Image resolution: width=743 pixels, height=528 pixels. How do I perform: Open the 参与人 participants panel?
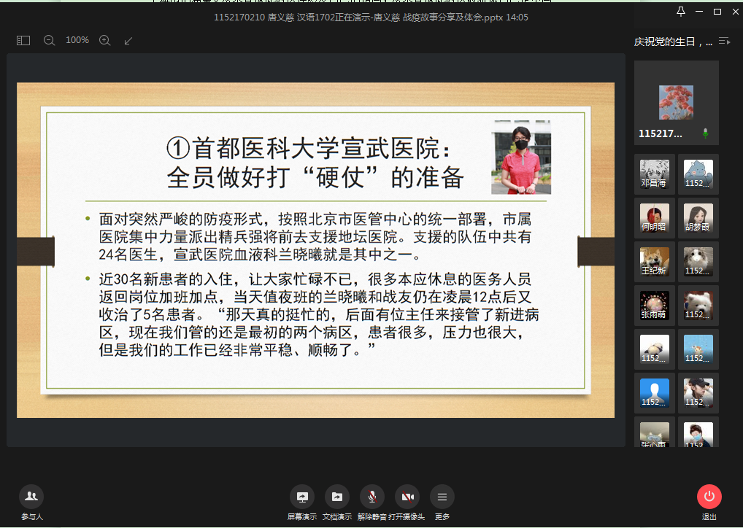click(31, 497)
